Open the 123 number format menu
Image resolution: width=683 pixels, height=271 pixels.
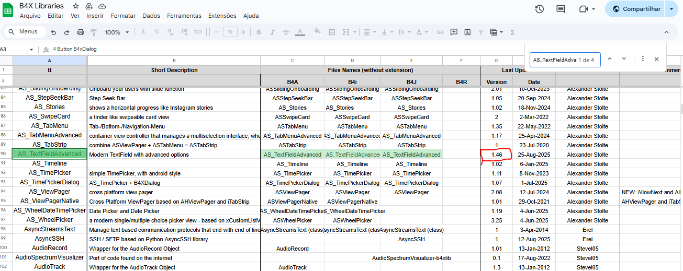click(198, 32)
